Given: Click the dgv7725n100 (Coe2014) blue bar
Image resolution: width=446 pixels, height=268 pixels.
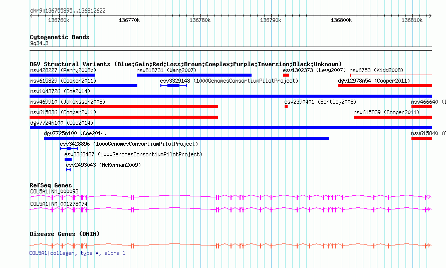Looking at the screenshot, I should [x=186, y=138].
